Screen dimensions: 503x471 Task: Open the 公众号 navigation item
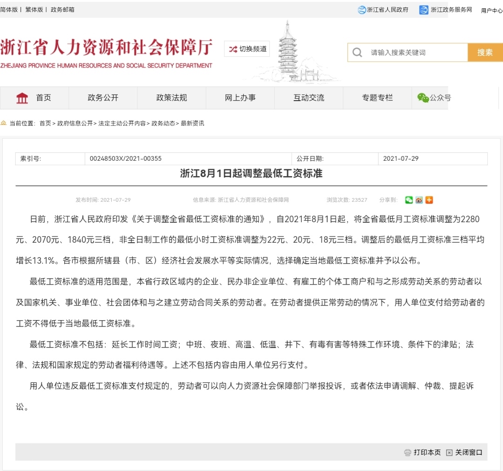pyautogui.click(x=434, y=98)
